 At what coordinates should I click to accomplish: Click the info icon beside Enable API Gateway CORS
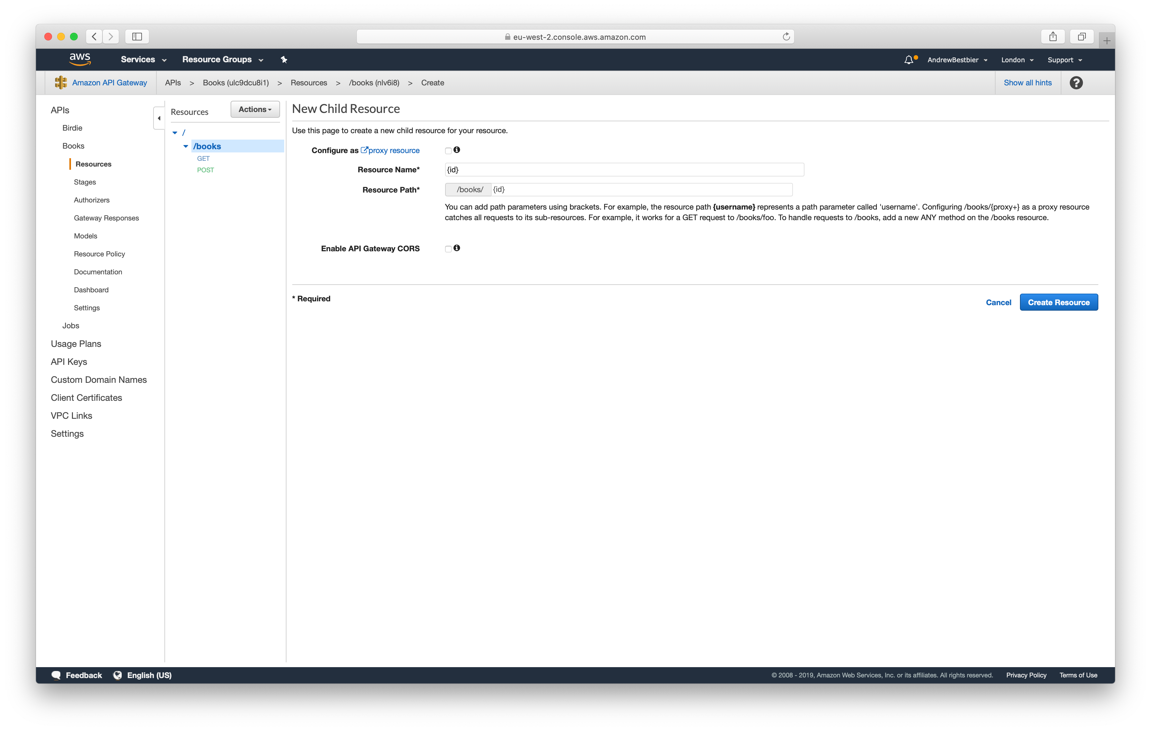tap(457, 248)
